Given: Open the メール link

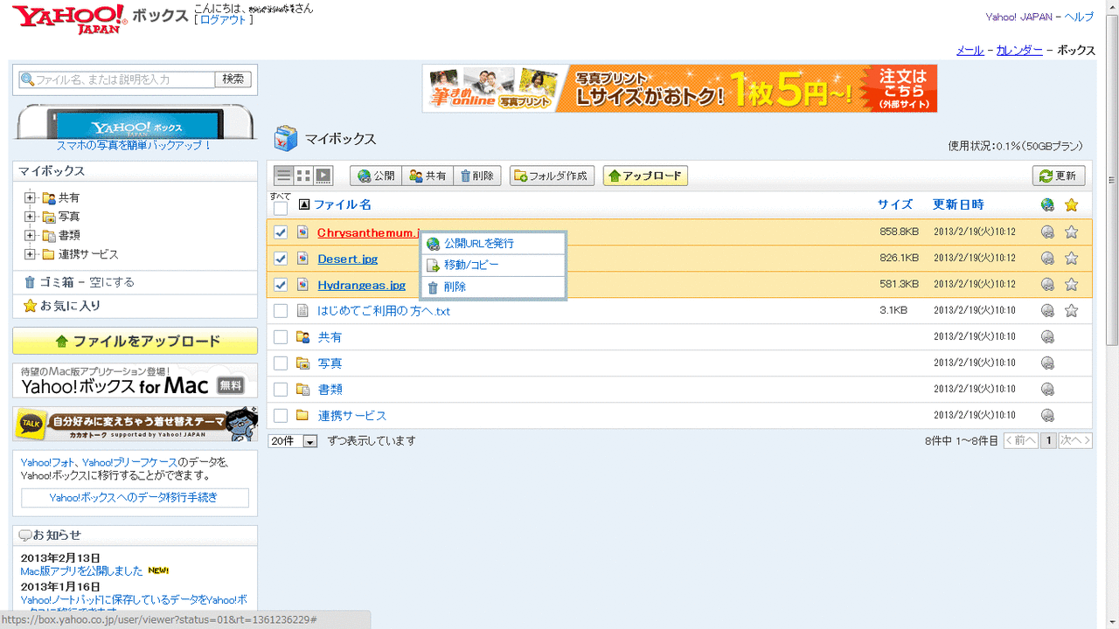Looking at the screenshot, I should [x=970, y=51].
